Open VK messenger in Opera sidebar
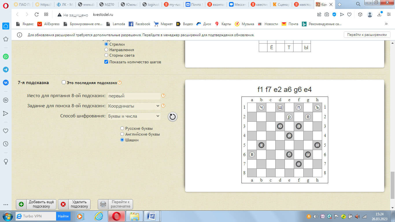Screen dimensions: 395x222 tap(6, 83)
